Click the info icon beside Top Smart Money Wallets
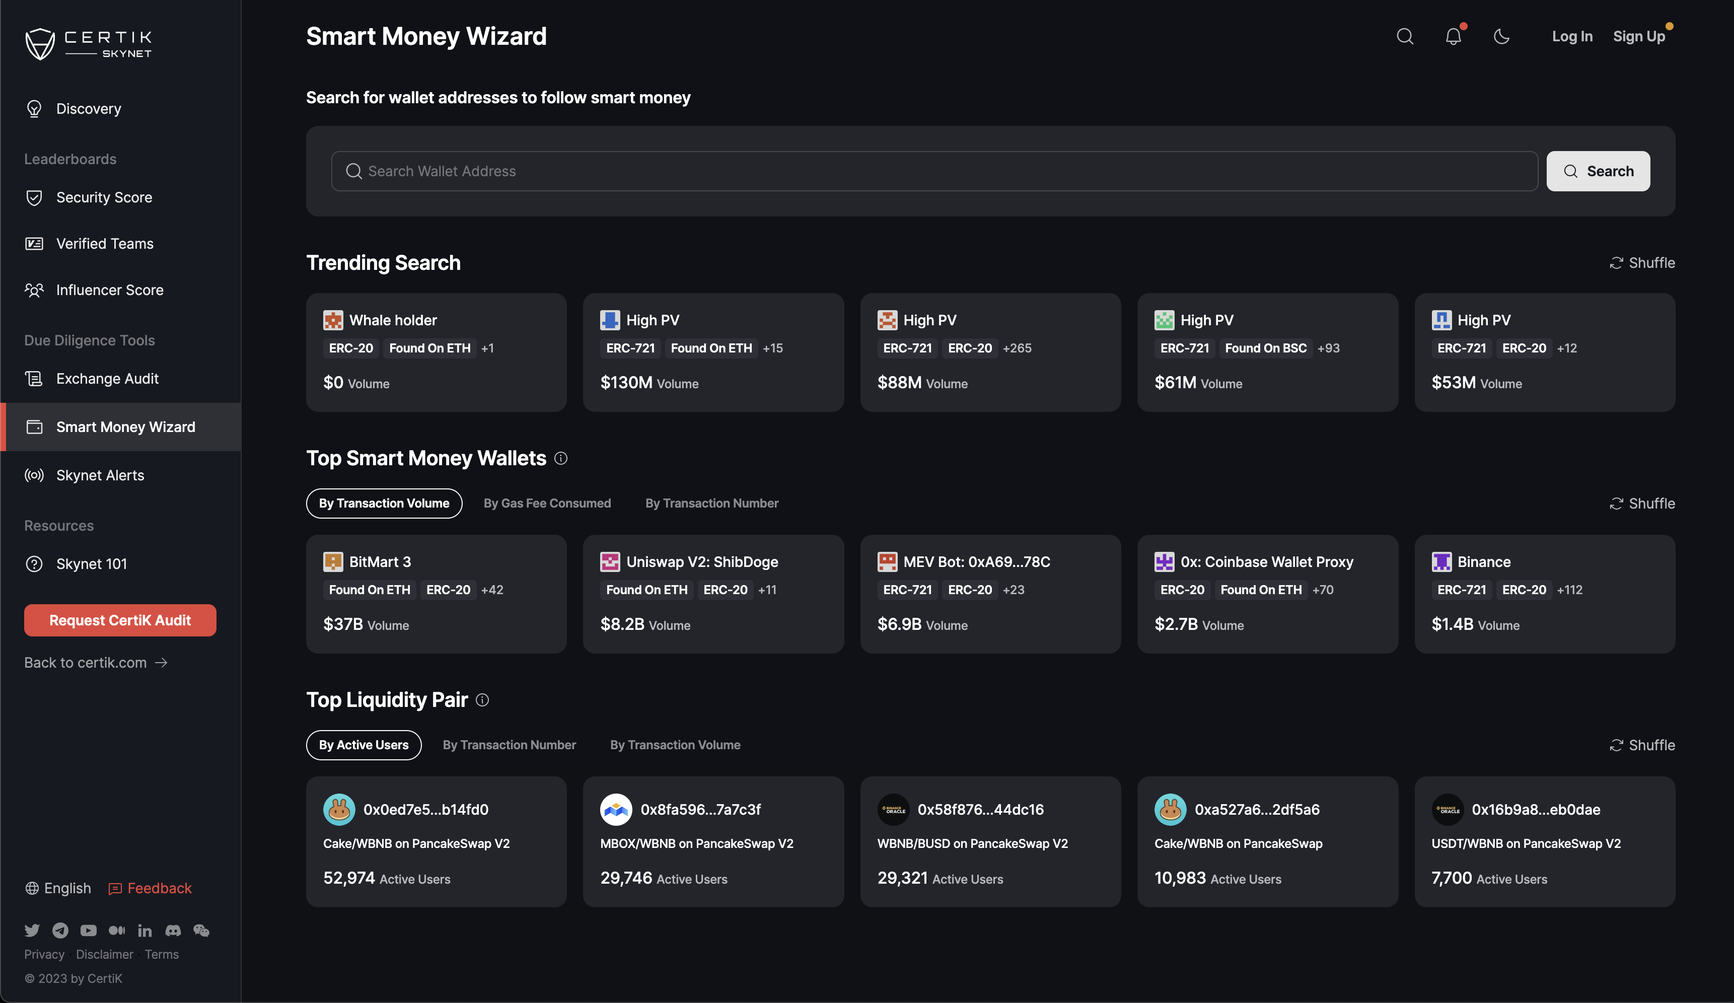 (561, 458)
